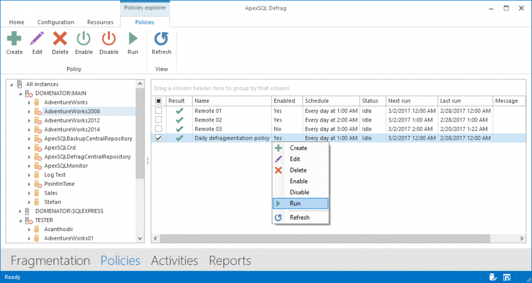Click the red Delete ribbon icon
Viewport: 532px width, 283px height.
60,39
